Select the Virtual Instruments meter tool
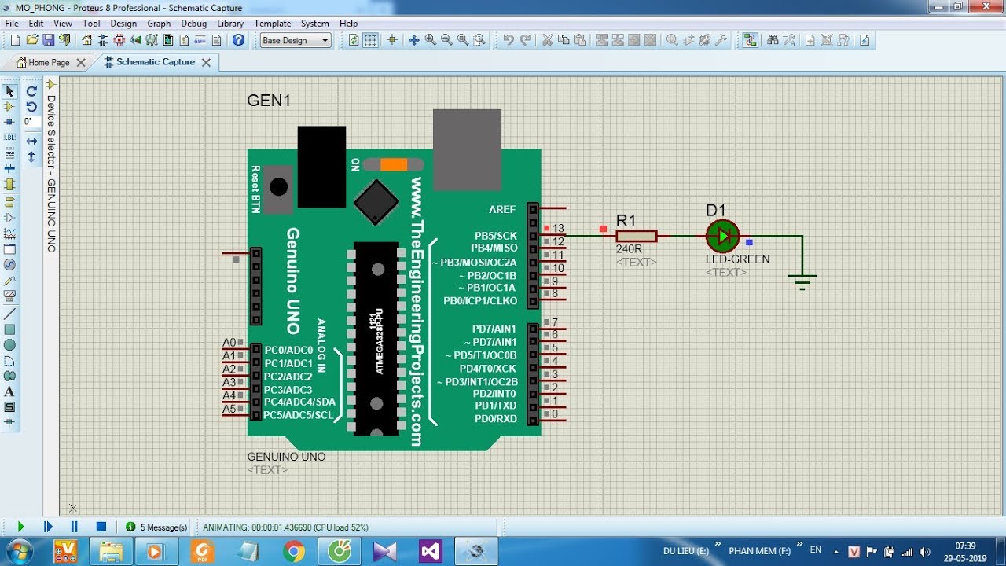 click(9, 296)
